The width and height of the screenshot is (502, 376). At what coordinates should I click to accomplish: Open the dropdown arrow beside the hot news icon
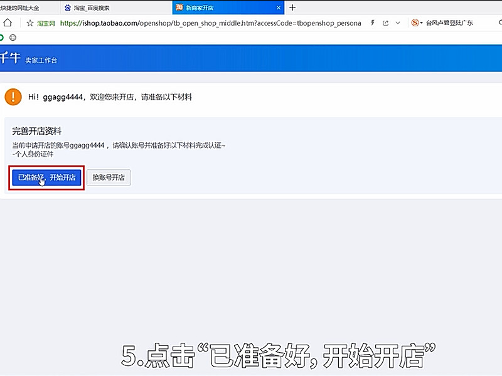[422, 23]
